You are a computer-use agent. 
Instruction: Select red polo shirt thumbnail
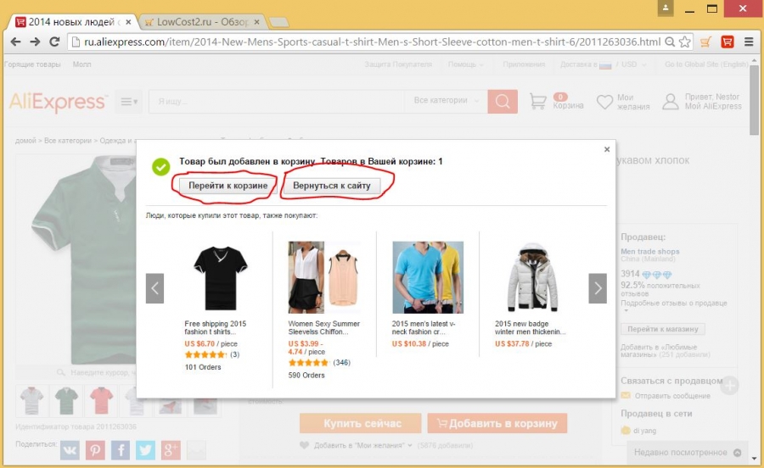point(101,400)
